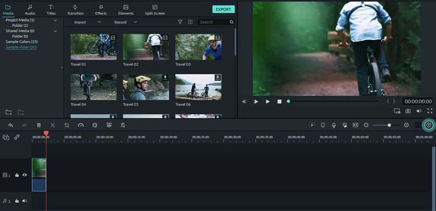
Task: Click the Crop tool in timeline toolbar
Action: 67,125
